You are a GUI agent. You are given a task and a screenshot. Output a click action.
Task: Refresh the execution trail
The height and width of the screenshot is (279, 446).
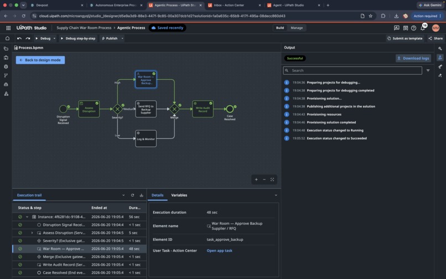(x=132, y=195)
